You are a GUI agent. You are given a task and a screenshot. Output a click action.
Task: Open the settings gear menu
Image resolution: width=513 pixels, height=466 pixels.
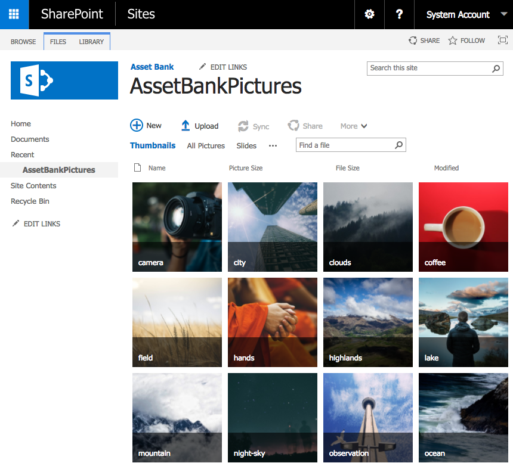point(369,14)
